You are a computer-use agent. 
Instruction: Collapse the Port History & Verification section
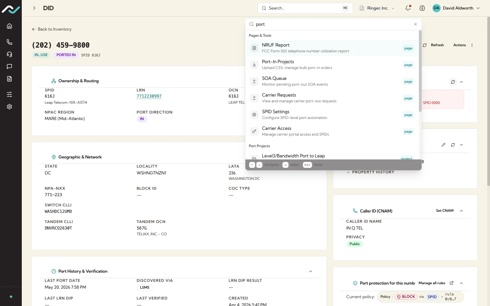click(311, 271)
